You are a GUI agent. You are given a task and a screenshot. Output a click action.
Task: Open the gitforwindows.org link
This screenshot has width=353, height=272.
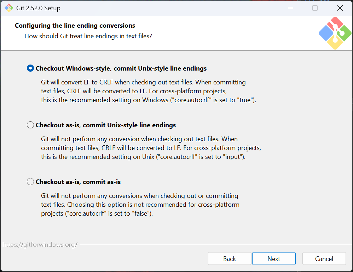point(40,245)
